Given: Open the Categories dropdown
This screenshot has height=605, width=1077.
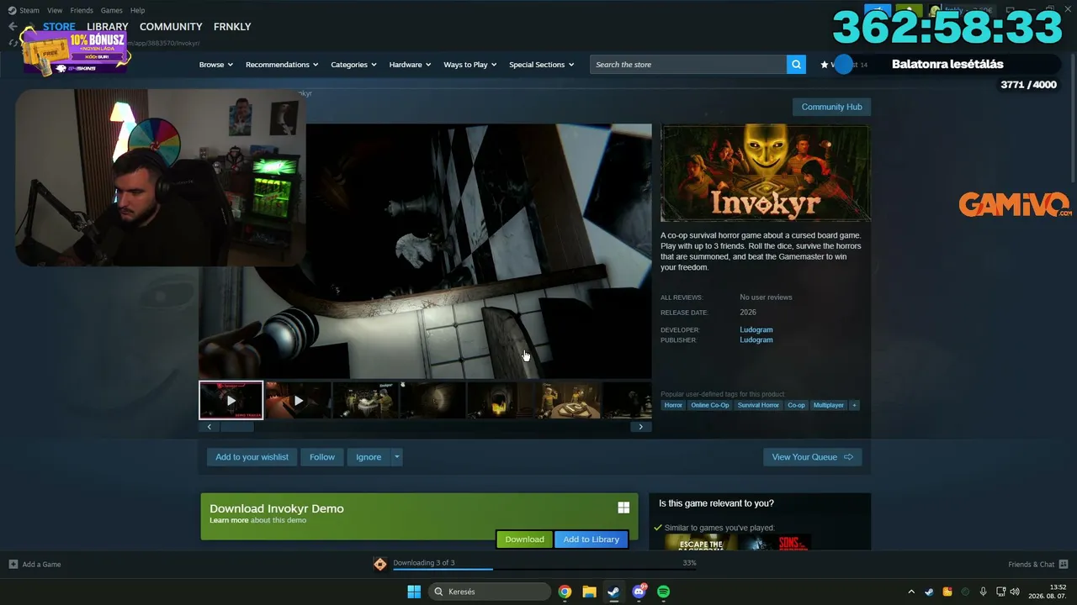Looking at the screenshot, I should tap(353, 65).
